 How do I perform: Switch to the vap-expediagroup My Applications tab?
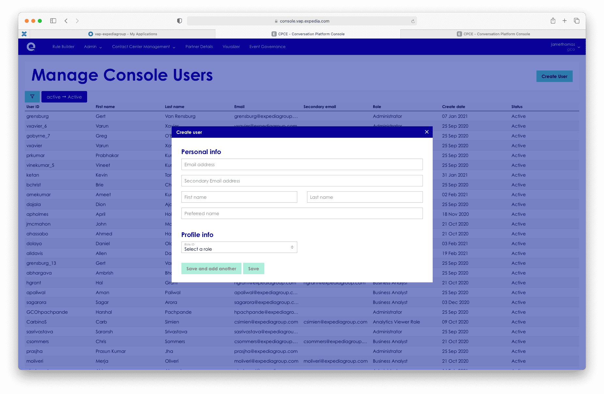[x=126, y=34]
